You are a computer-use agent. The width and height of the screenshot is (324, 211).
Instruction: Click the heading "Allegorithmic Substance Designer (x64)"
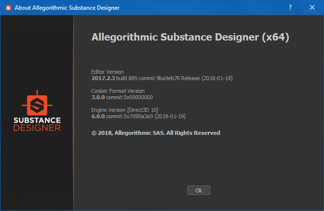pos(190,37)
